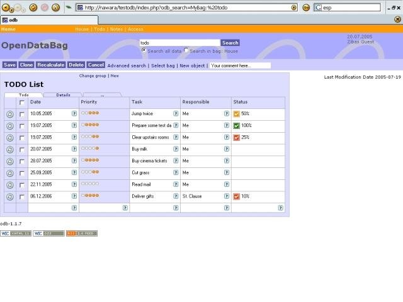Click the browser URL address field
Image resolution: width=403 pixels, height=302 pixels.
(x=187, y=8)
